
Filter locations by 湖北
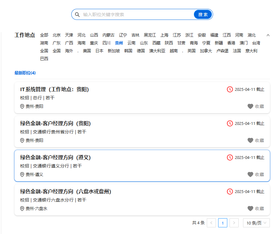point(252,35)
